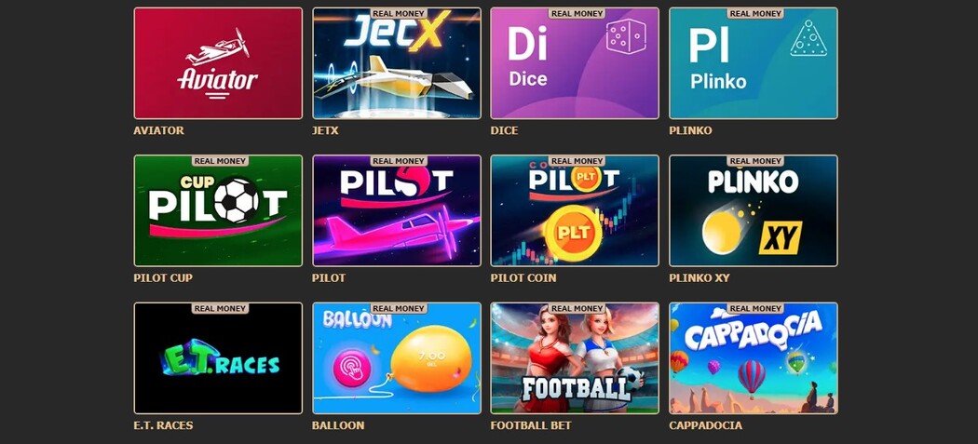This screenshot has height=444, width=978.
Task: Click the CAPPADOCIA title below the tile
Action: tap(705, 425)
